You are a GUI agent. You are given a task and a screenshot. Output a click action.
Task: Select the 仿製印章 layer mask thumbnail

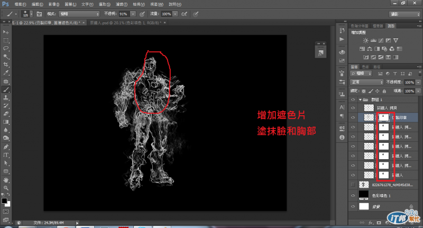(x=384, y=117)
